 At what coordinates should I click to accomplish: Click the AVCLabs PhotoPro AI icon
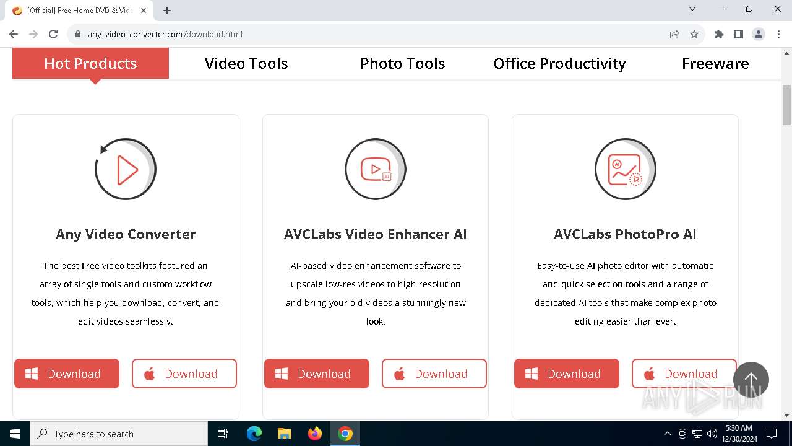625,169
